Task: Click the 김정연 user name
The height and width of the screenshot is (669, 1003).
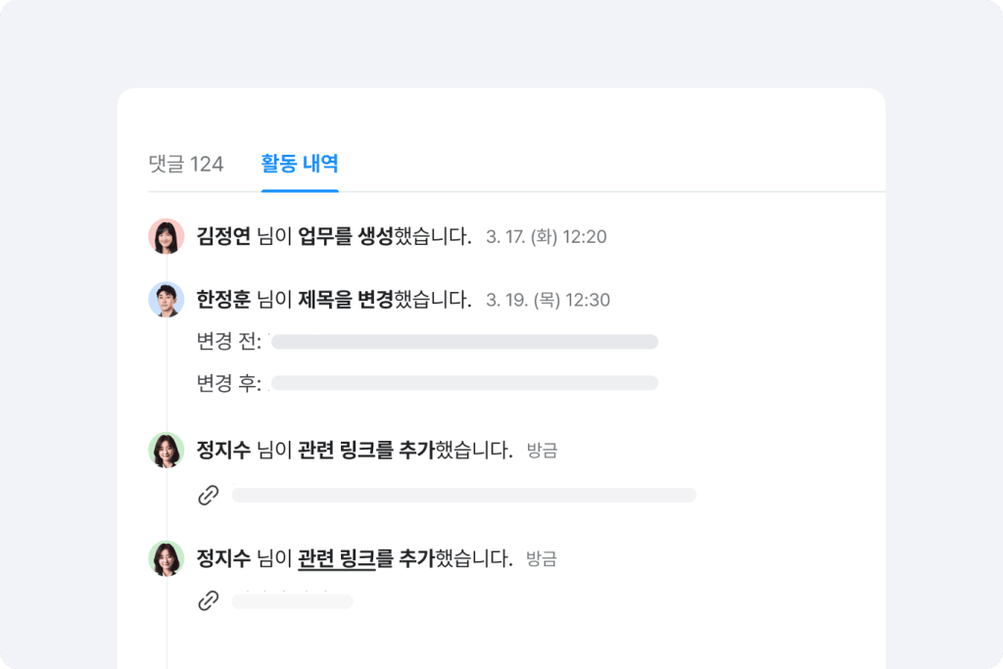Action: click(x=223, y=236)
